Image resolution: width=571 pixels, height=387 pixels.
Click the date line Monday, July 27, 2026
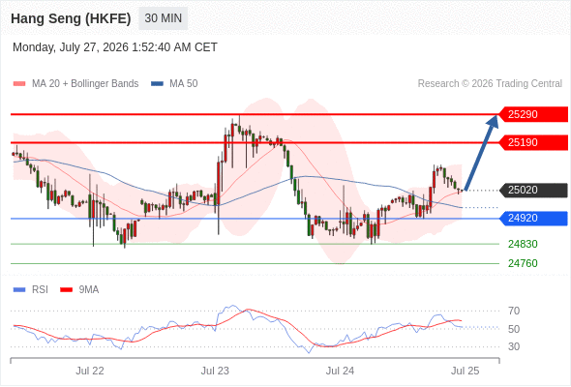(x=115, y=47)
